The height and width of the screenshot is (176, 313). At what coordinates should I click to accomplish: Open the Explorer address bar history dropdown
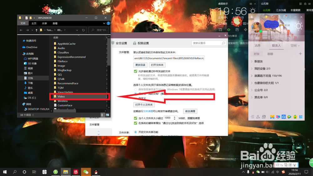[x=77, y=30]
